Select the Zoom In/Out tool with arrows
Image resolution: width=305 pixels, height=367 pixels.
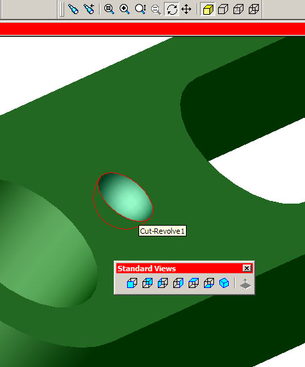click(140, 9)
